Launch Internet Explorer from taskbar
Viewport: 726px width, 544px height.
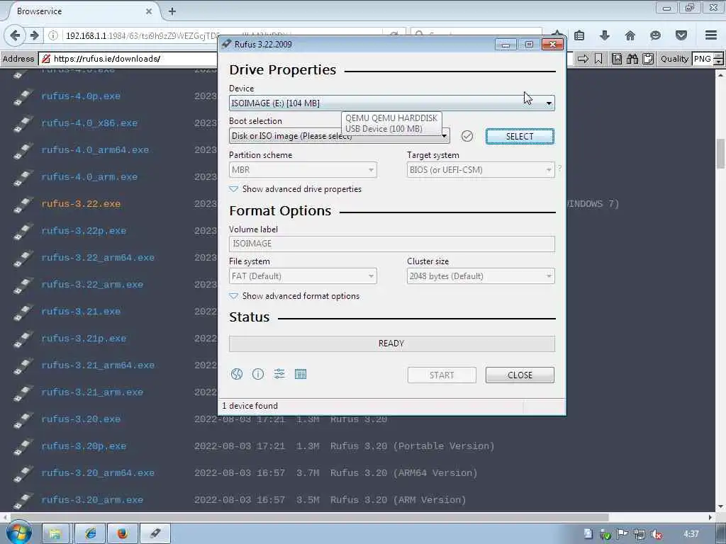point(90,534)
